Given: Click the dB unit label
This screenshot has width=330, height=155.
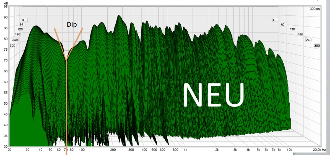Looking at the screenshot, I should (x=6, y=4).
